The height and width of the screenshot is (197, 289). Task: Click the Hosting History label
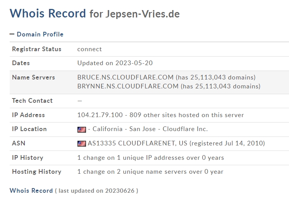pos(36,172)
